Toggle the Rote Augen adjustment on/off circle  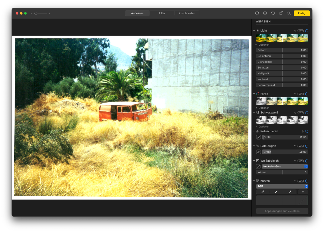click(x=307, y=146)
